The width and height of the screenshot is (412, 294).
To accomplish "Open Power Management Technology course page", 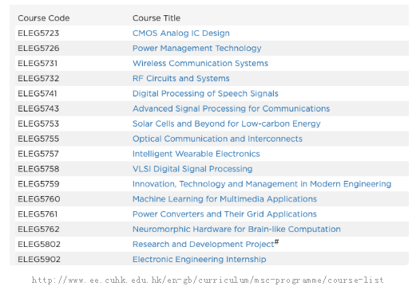I will (x=196, y=49).
